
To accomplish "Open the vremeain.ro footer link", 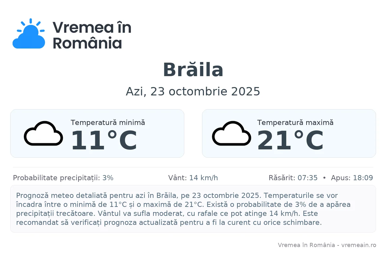I will tap(359, 245).
